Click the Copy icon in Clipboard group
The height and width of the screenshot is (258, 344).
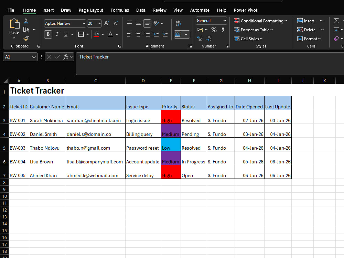tap(26, 30)
